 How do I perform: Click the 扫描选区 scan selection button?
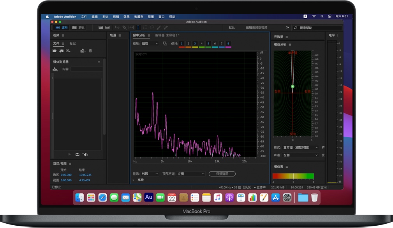(x=222, y=174)
